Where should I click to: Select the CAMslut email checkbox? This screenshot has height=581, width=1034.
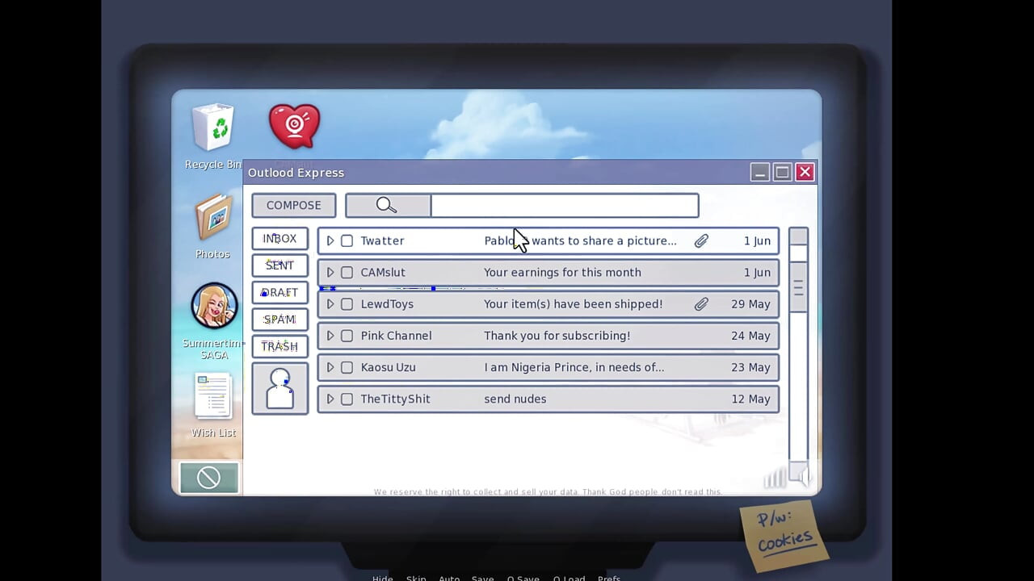[x=347, y=273]
